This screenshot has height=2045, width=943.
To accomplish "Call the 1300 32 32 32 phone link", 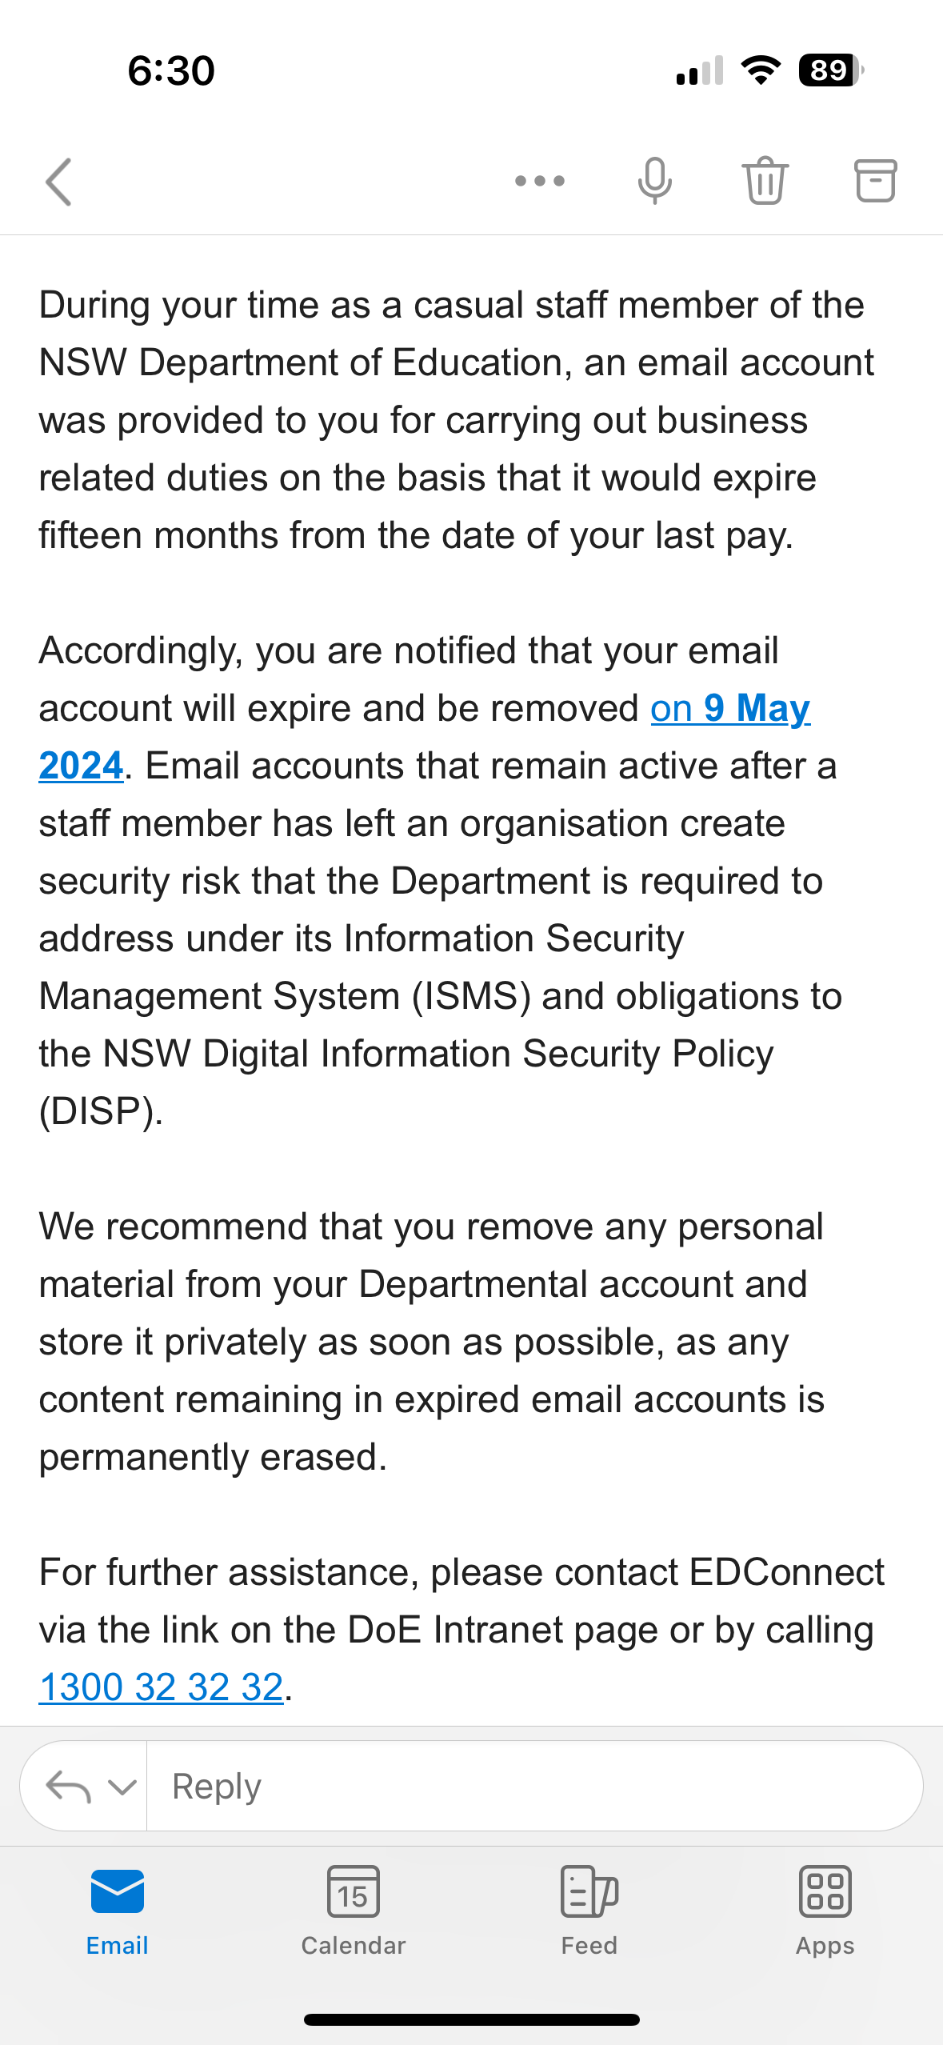I will point(162,1687).
